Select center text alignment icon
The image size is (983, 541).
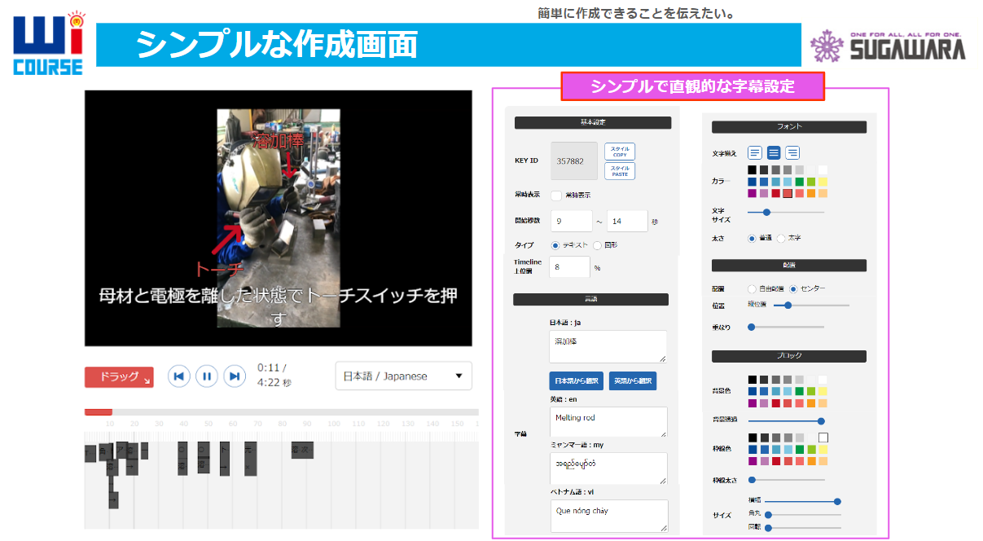pyautogui.click(x=774, y=152)
